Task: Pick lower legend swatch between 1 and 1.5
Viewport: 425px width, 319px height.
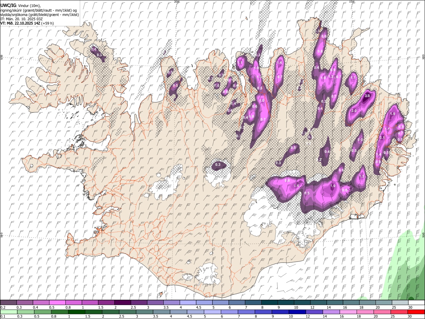Action: click(x=76, y=312)
